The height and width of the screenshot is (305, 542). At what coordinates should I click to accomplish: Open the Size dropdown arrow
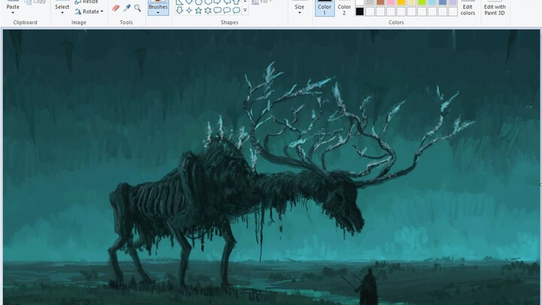coord(300,13)
